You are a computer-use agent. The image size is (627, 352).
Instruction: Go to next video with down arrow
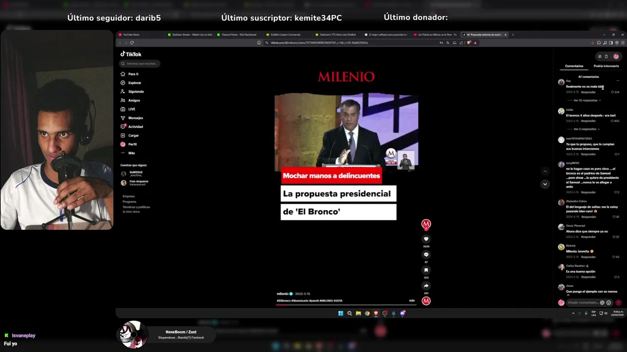pos(545,184)
